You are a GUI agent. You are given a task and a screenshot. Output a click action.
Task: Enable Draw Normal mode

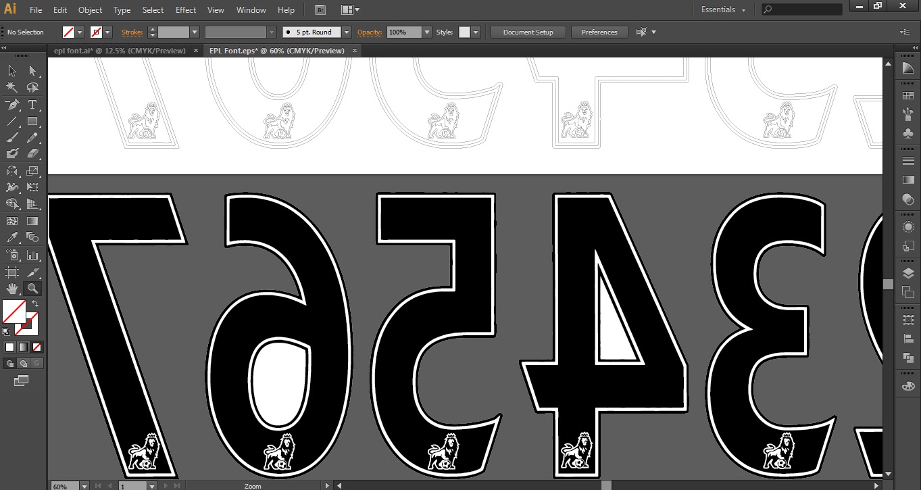9,363
